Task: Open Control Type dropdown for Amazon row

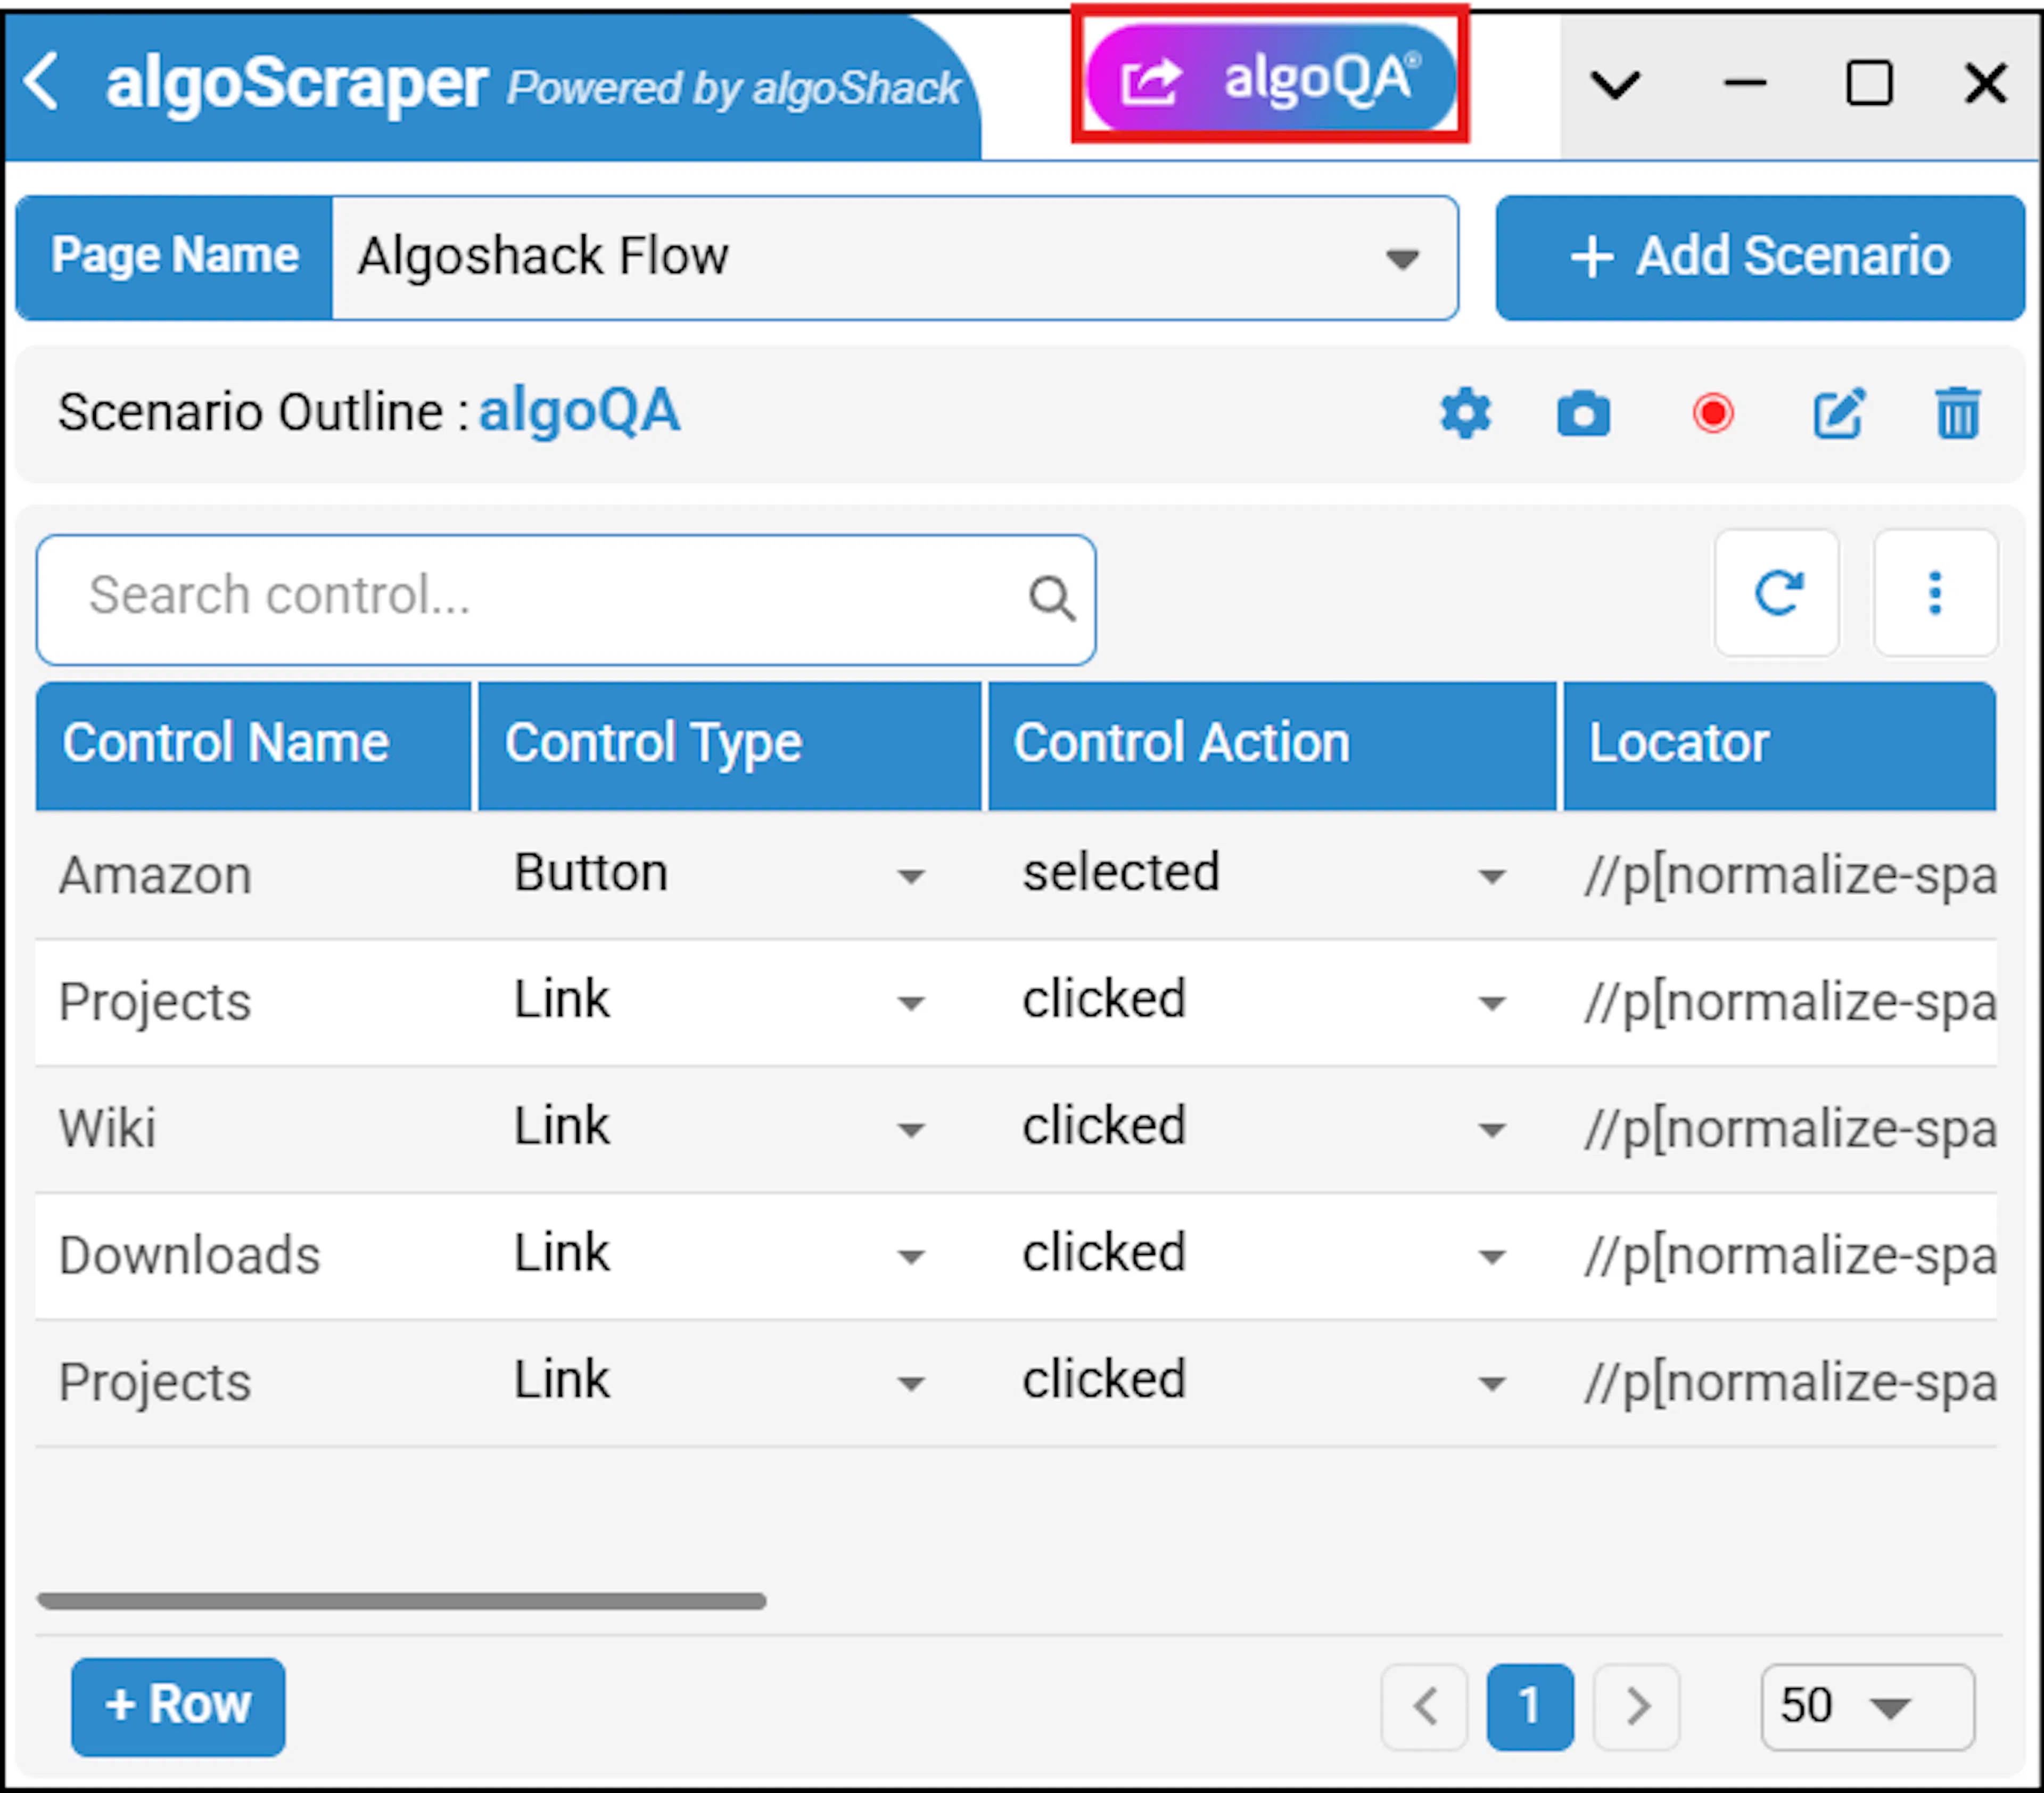Action: click(721, 874)
